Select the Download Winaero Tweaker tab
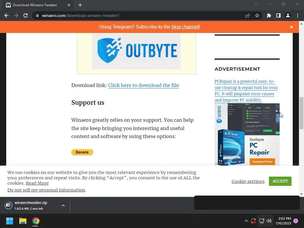Screen dimensions: 304x228 (x=38, y=5)
